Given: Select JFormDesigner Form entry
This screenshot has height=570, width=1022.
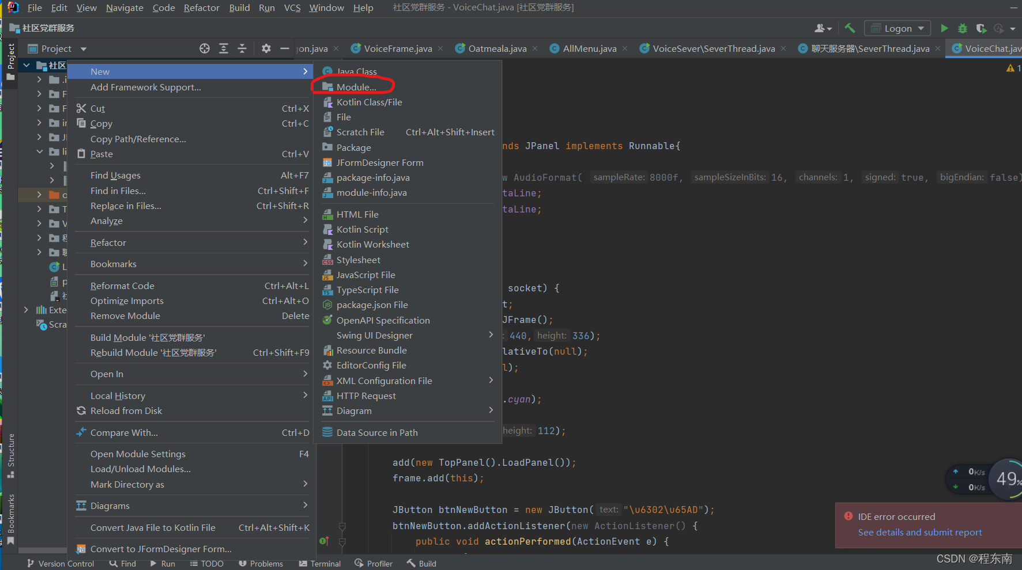Looking at the screenshot, I should pos(407,162).
